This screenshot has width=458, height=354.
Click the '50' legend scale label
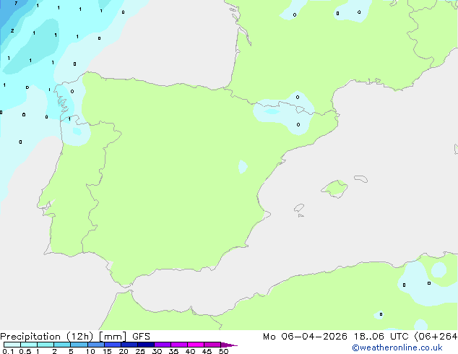click(x=224, y=351)
